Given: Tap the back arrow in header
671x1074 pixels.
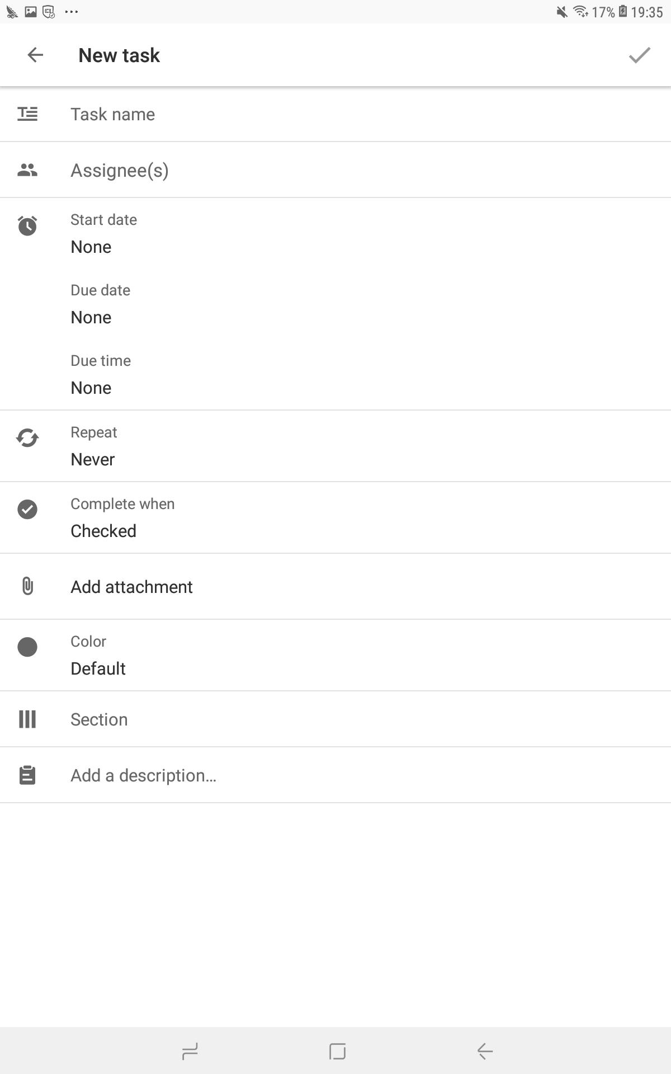Looking at the screenshot, I should (35, 55).
